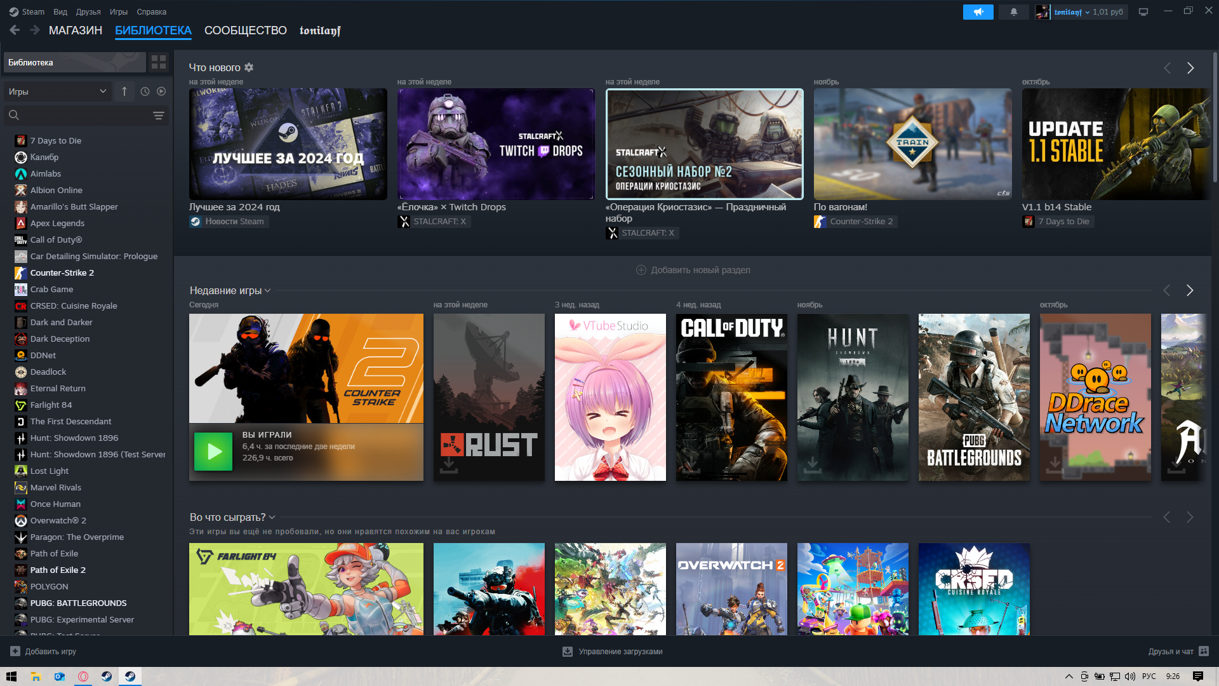Switch library to grid view icon
The width and height of the screenshot is (1219, 686).
pos(159,62)
